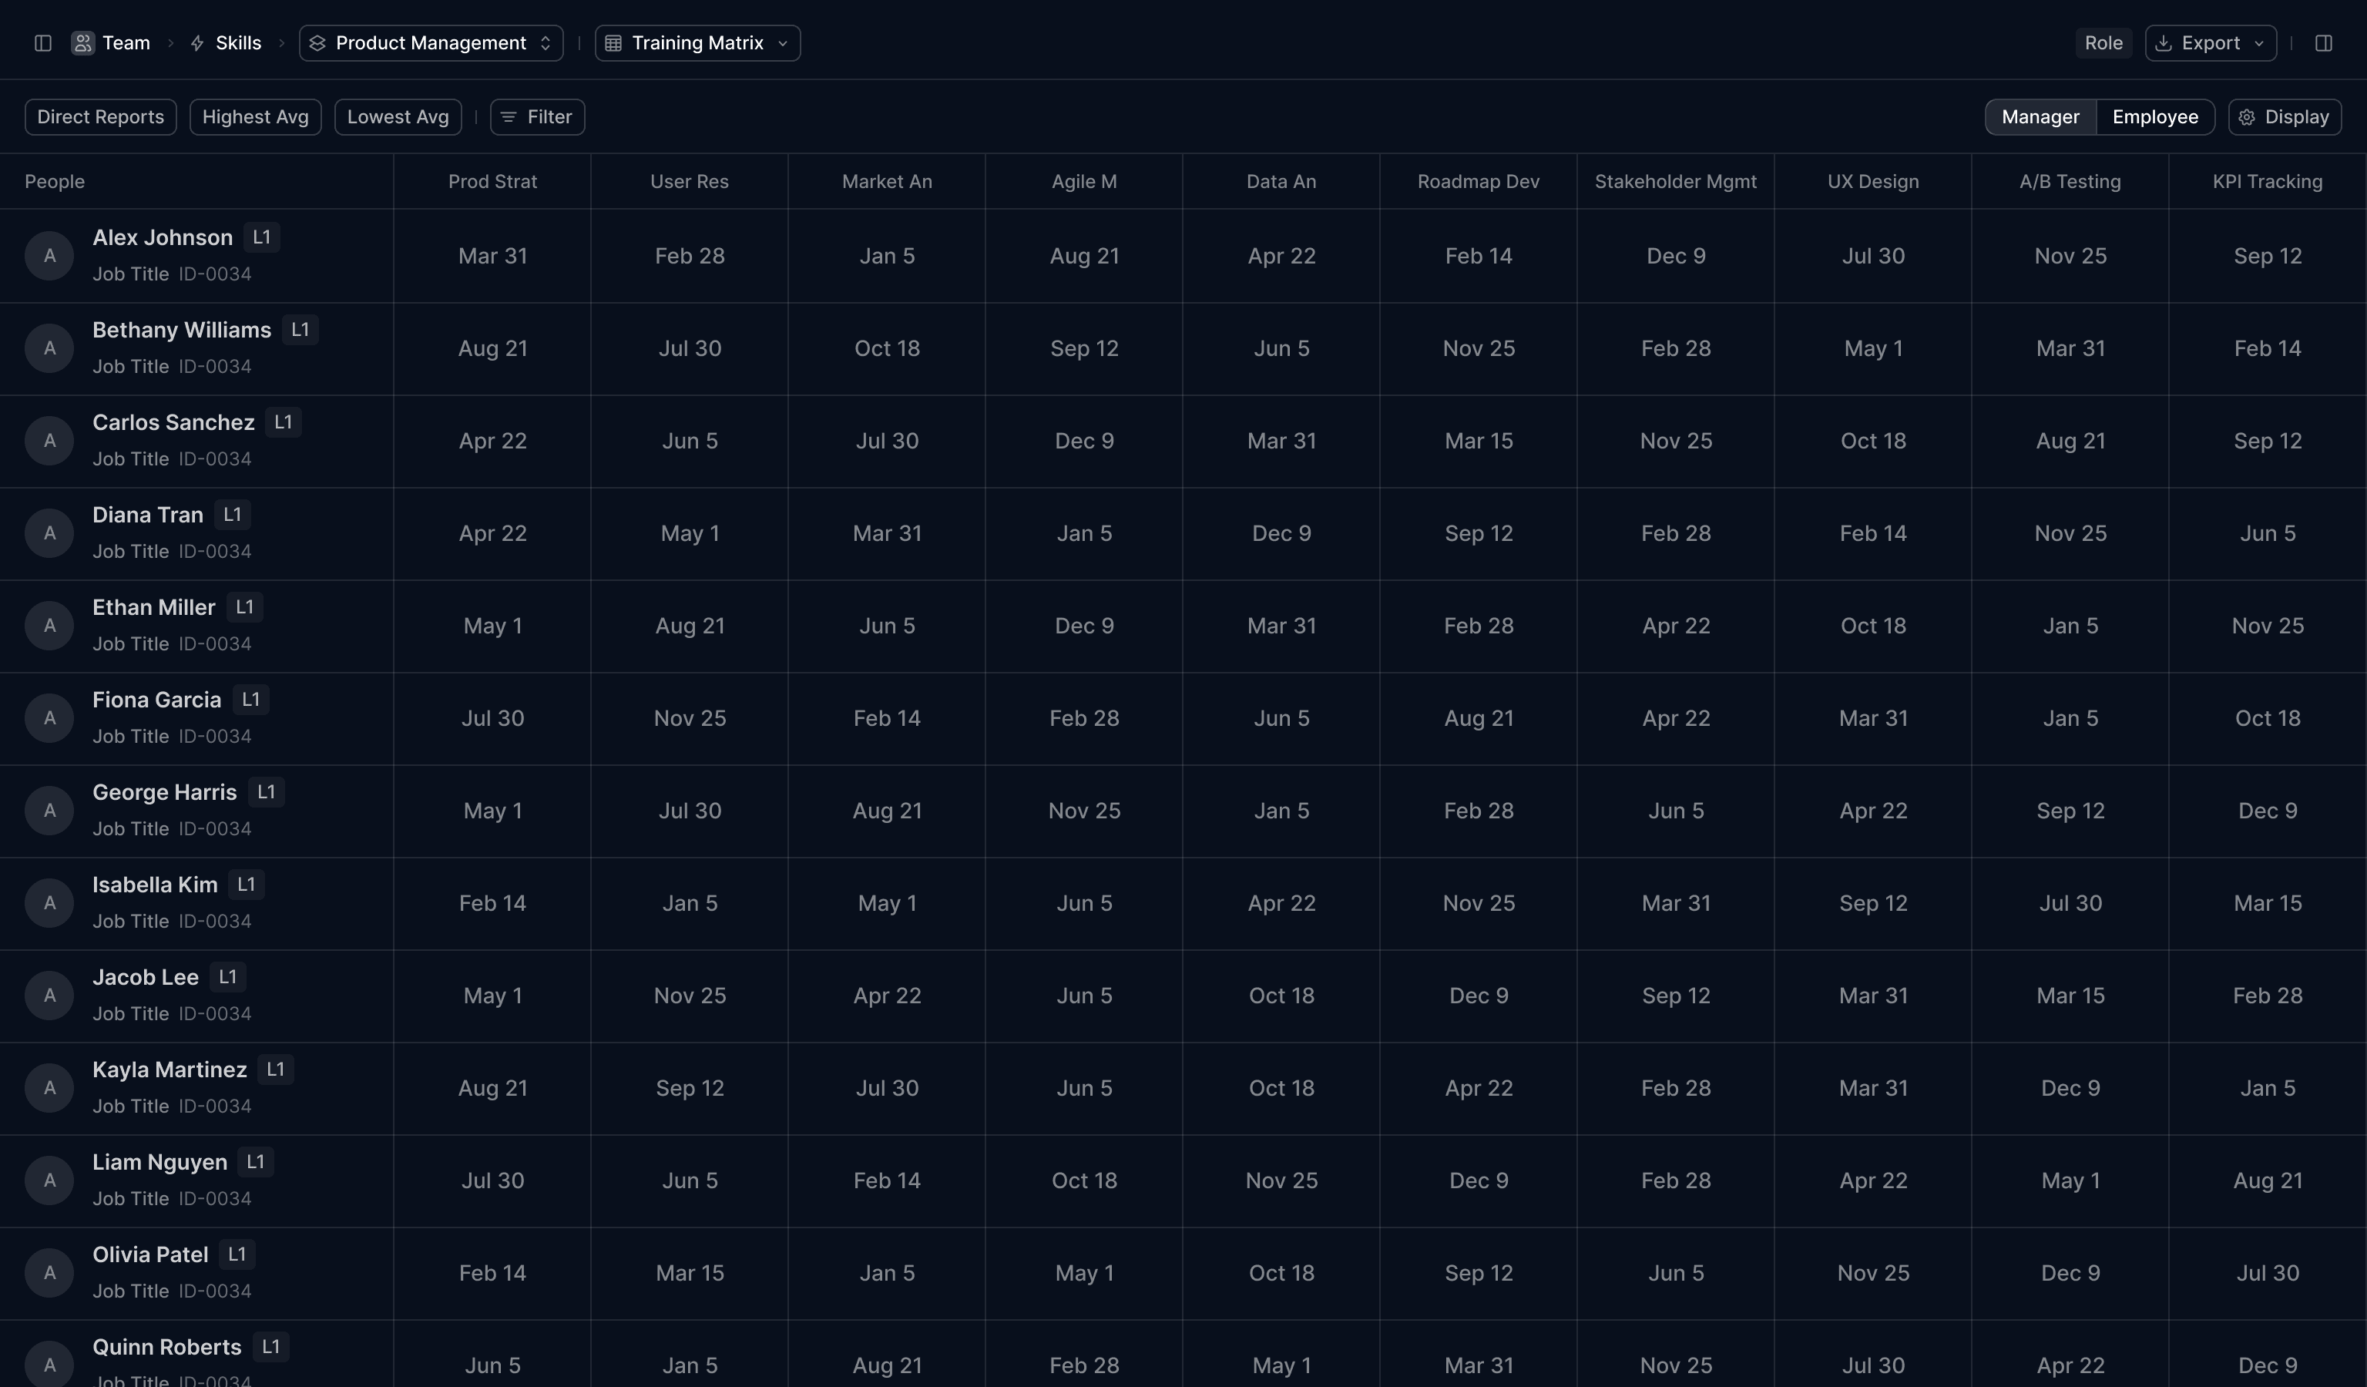Image resolution: width=2367 pixels, height=1387 pixels.
Task: Open the Filter button
Action: tap(537, 117)
